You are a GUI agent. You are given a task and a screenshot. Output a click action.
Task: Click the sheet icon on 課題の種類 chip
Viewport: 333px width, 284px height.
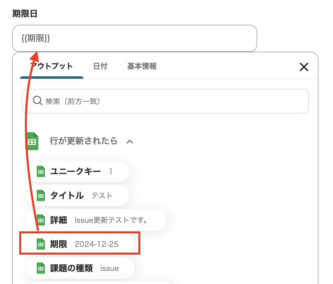(41, 268)
